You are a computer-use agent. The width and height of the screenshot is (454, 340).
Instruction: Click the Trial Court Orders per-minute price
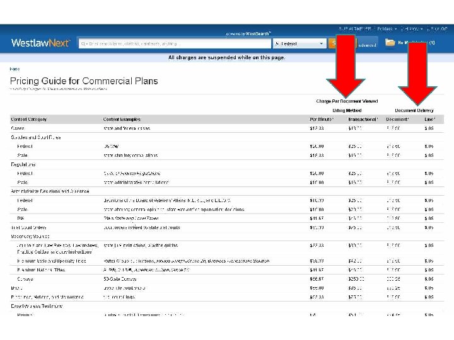click(317, 227)
